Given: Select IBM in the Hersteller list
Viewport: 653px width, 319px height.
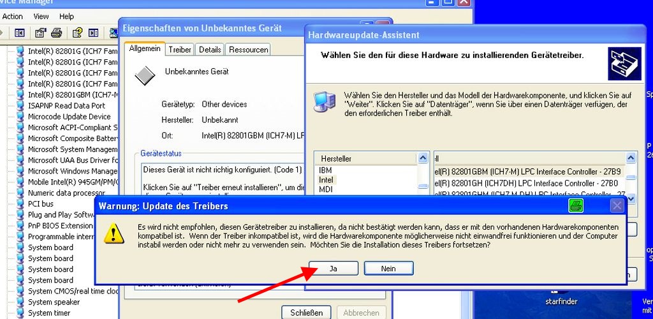Looking at the screenshot, I should coord(325,170).
